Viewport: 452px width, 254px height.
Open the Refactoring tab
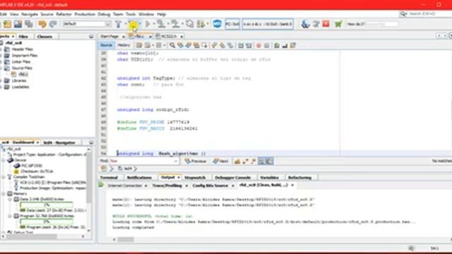point(299,177)
